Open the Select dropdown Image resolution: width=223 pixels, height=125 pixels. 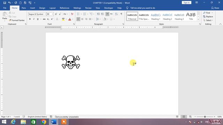click(208, 20)
